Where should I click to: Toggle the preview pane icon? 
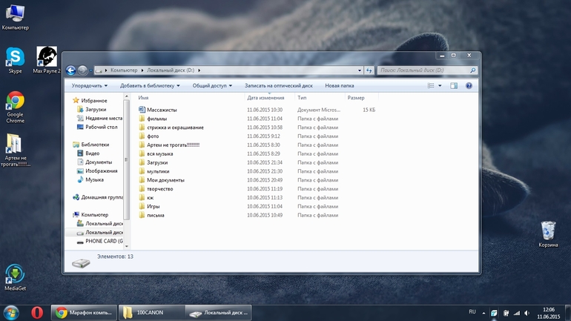pos(454,85)
